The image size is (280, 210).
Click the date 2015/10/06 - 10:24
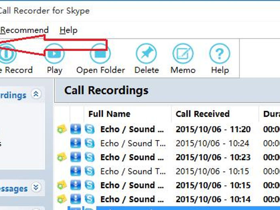coord(212,143)
